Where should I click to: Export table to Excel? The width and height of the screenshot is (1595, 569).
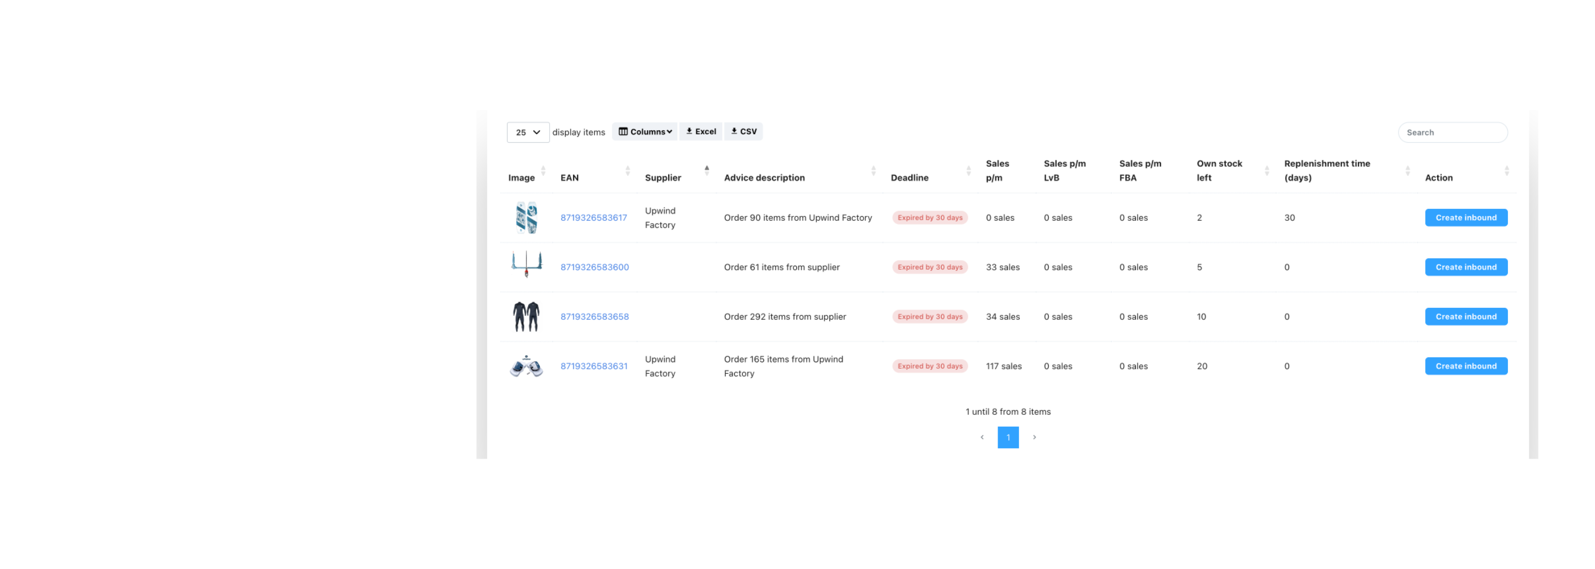pyautogui.click(x=700, y=132)
